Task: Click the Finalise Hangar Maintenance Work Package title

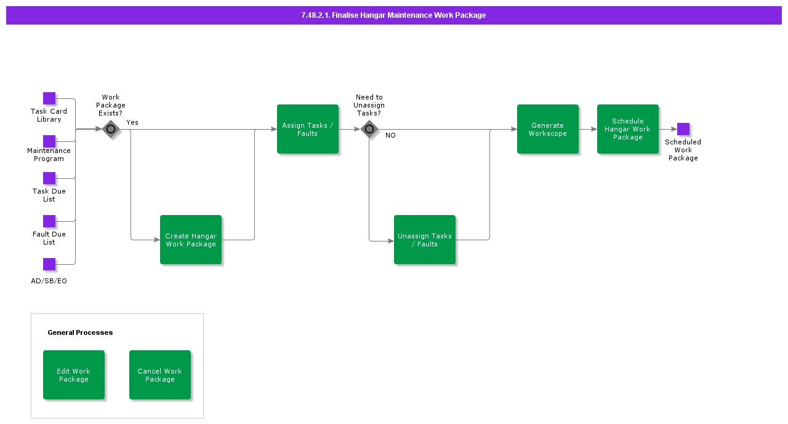Action: [x=393, y=15]
